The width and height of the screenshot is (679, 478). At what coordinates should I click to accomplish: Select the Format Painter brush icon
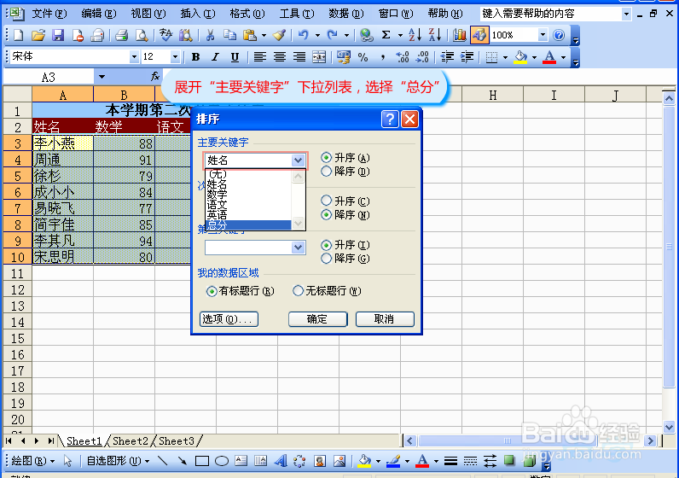pyautogui.click(x=279, y=35)
